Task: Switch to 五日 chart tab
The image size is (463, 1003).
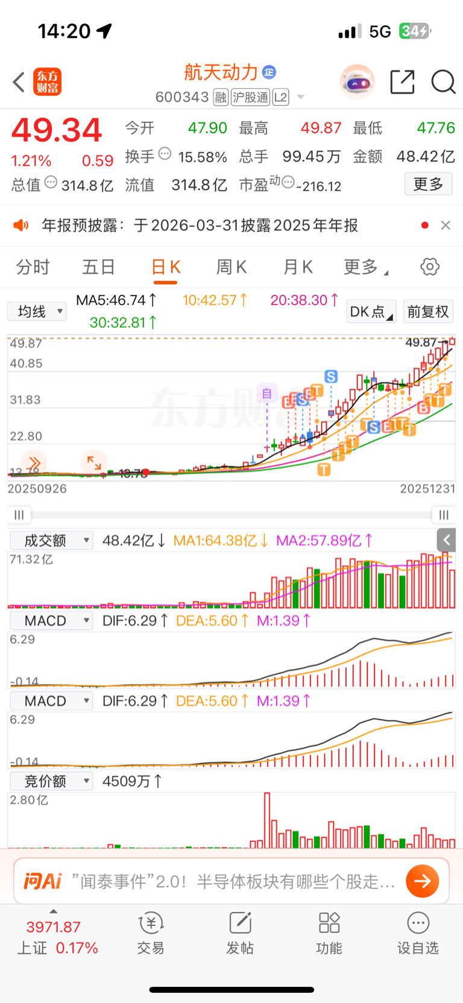Action: click(x=98, y=267)
